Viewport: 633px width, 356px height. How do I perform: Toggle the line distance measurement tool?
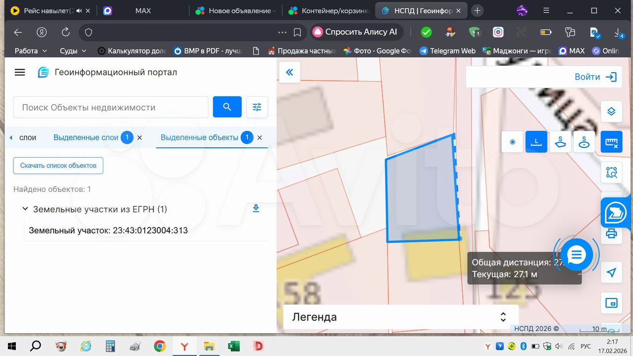[x=537, y=142]
